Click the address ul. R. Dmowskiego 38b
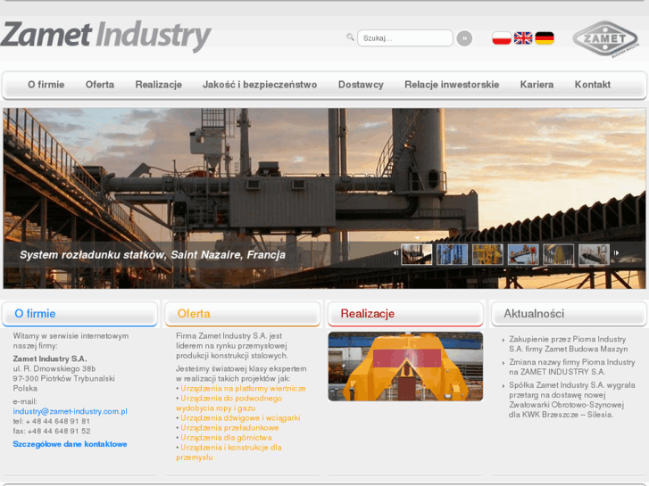This screenshot has height=486, width=649. click(x=54, y=368)
